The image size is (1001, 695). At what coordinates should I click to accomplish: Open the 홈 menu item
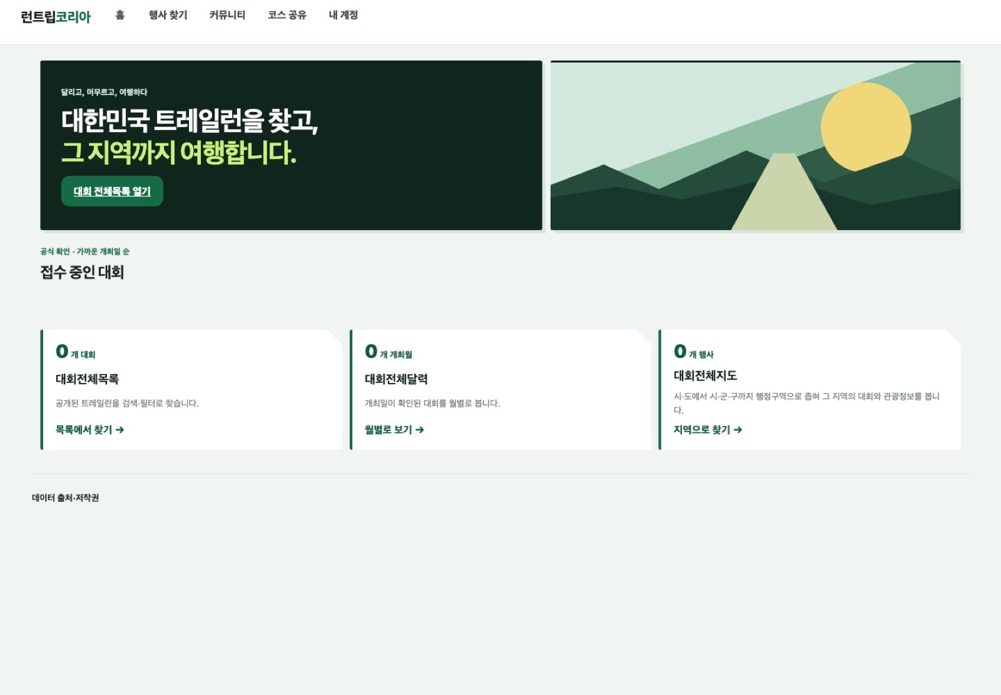(120, 15)
